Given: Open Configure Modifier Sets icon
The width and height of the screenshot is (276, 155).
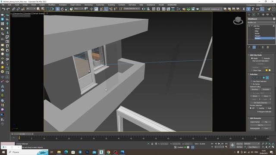Looking at the screenshot, I should 268,47.
